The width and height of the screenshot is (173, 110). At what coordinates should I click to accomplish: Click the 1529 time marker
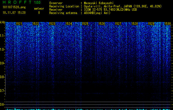click(x=151, y=24)
